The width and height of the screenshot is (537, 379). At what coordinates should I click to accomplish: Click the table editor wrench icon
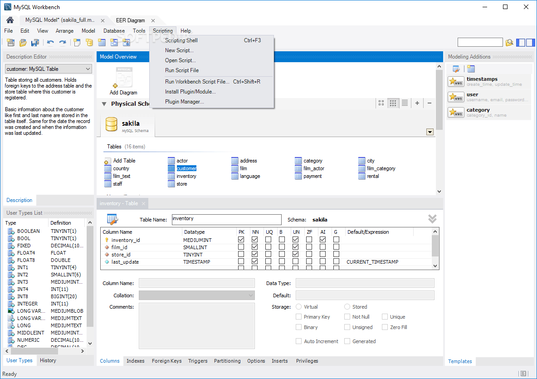pyautogui.click(x=112, y=219)
